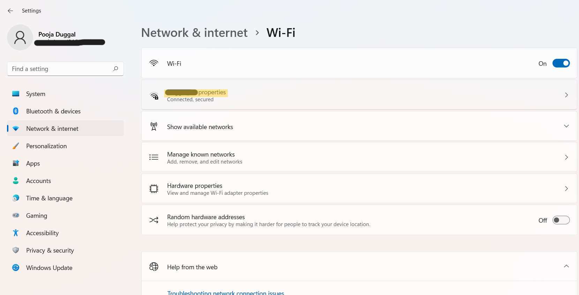Screen dimensions: 579x295
Task: Go to Privacy & security settings
Action: (50, 250)
